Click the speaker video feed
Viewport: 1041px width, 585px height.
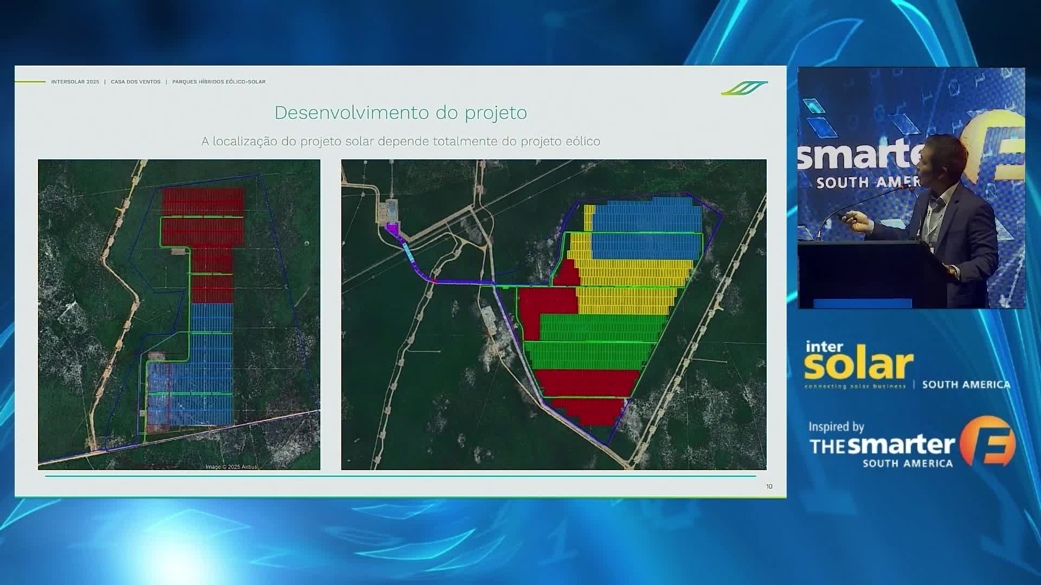(911, 188)
